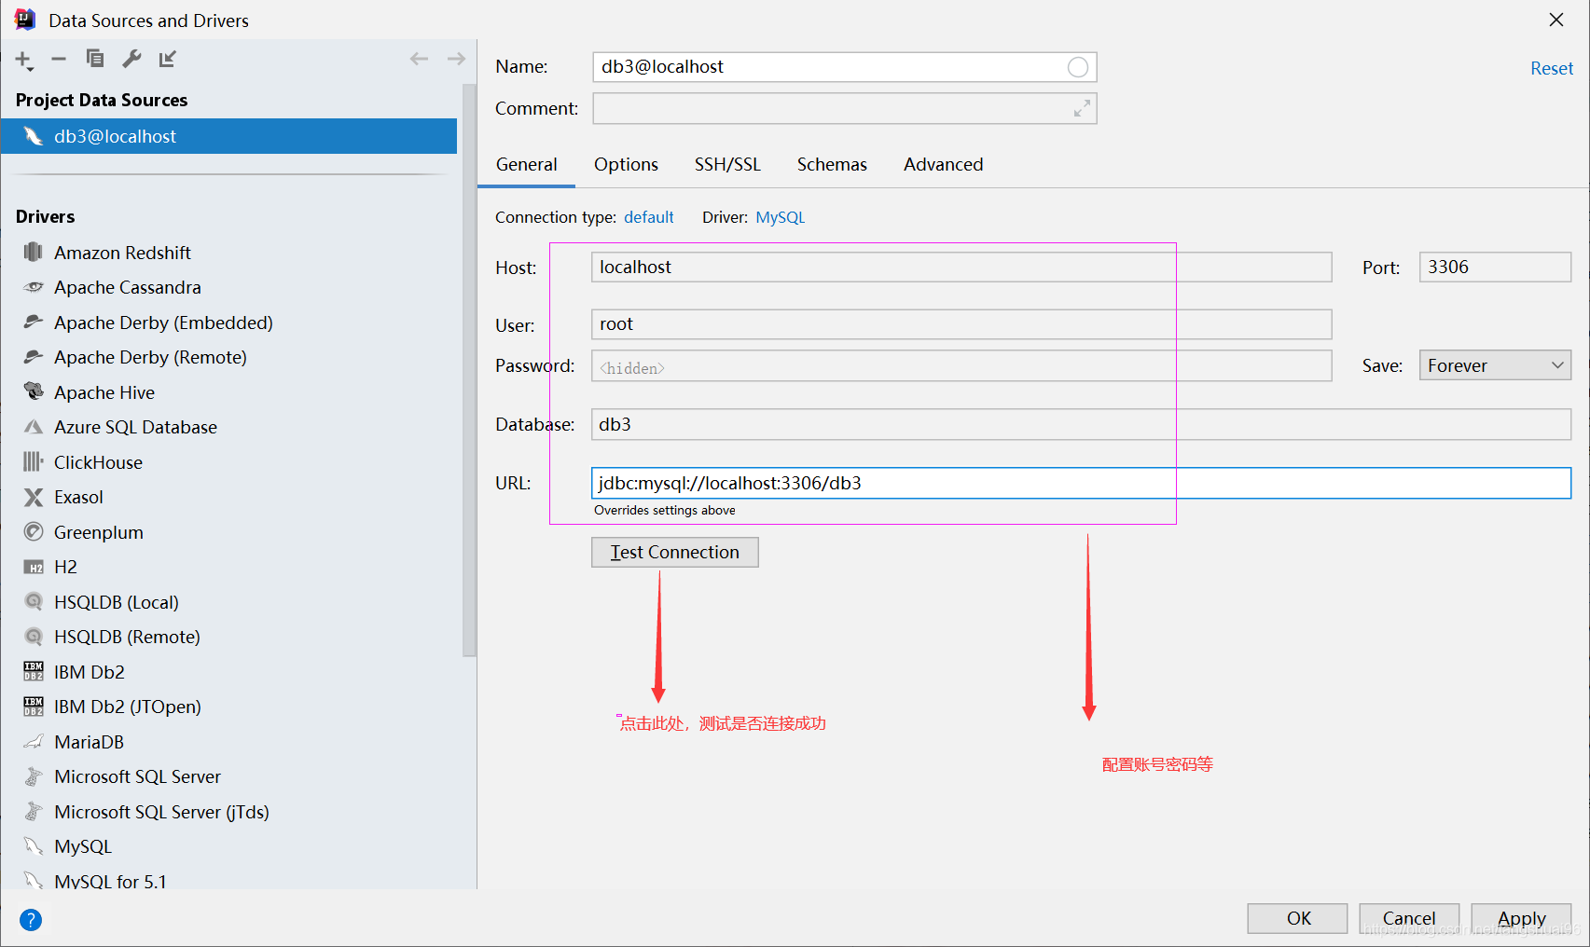Open the Driver MySQL dropdown link

[x=780, y=217]
